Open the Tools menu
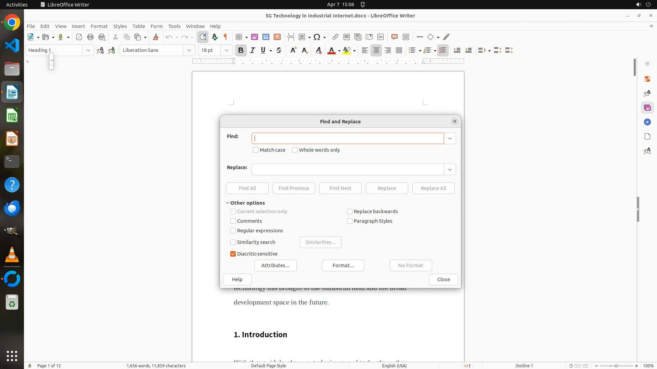Viewport: 657px width, 369px height. tap(174, 26)
